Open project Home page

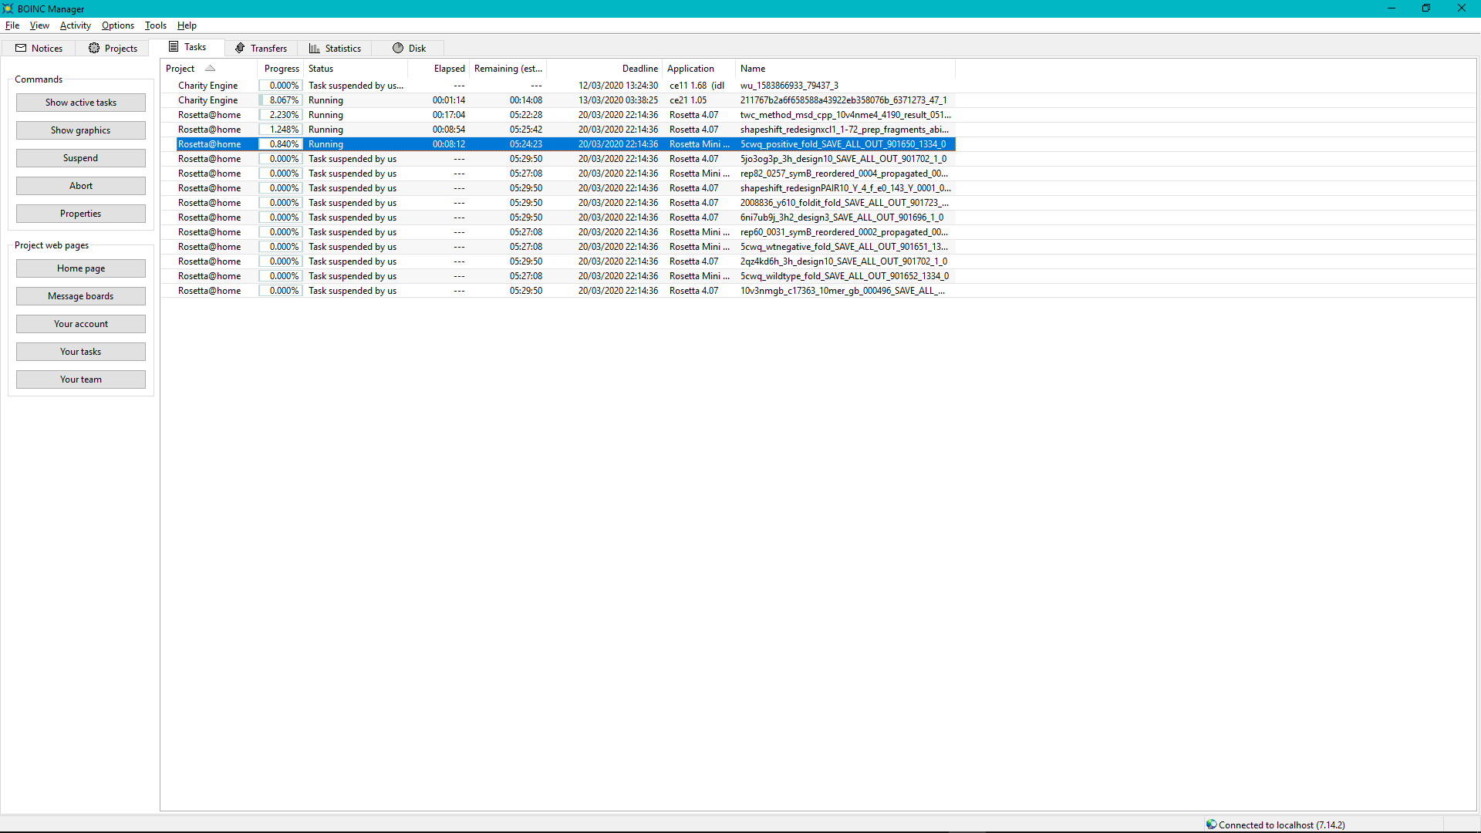81,268
